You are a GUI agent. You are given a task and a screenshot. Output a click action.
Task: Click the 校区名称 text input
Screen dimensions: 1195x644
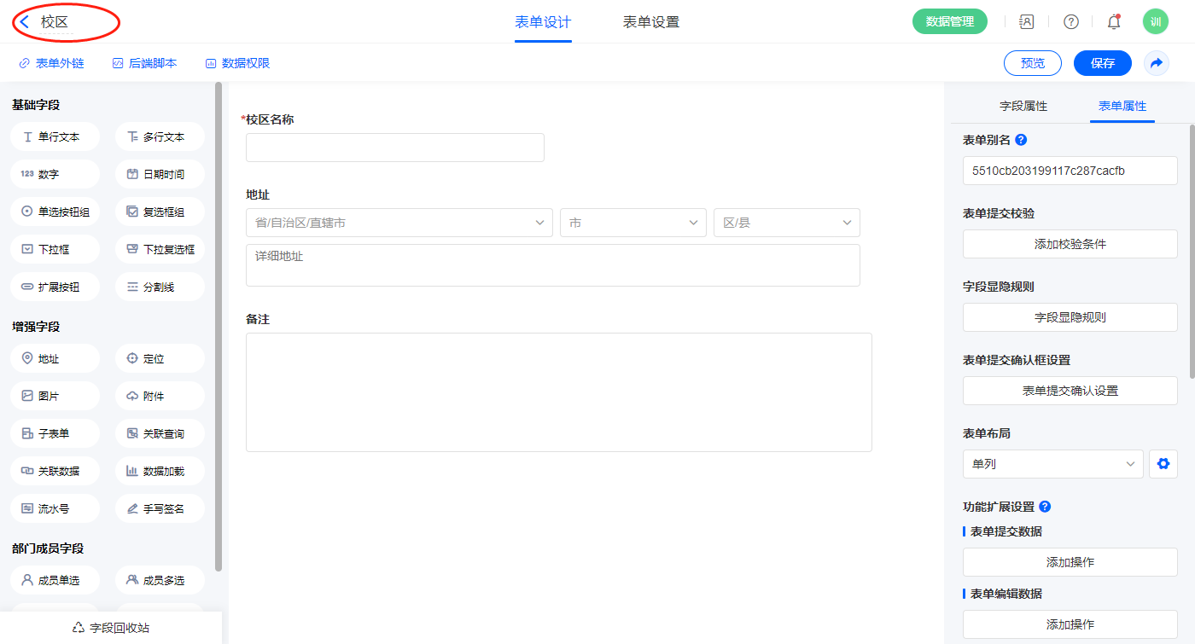tap(394, 148)
